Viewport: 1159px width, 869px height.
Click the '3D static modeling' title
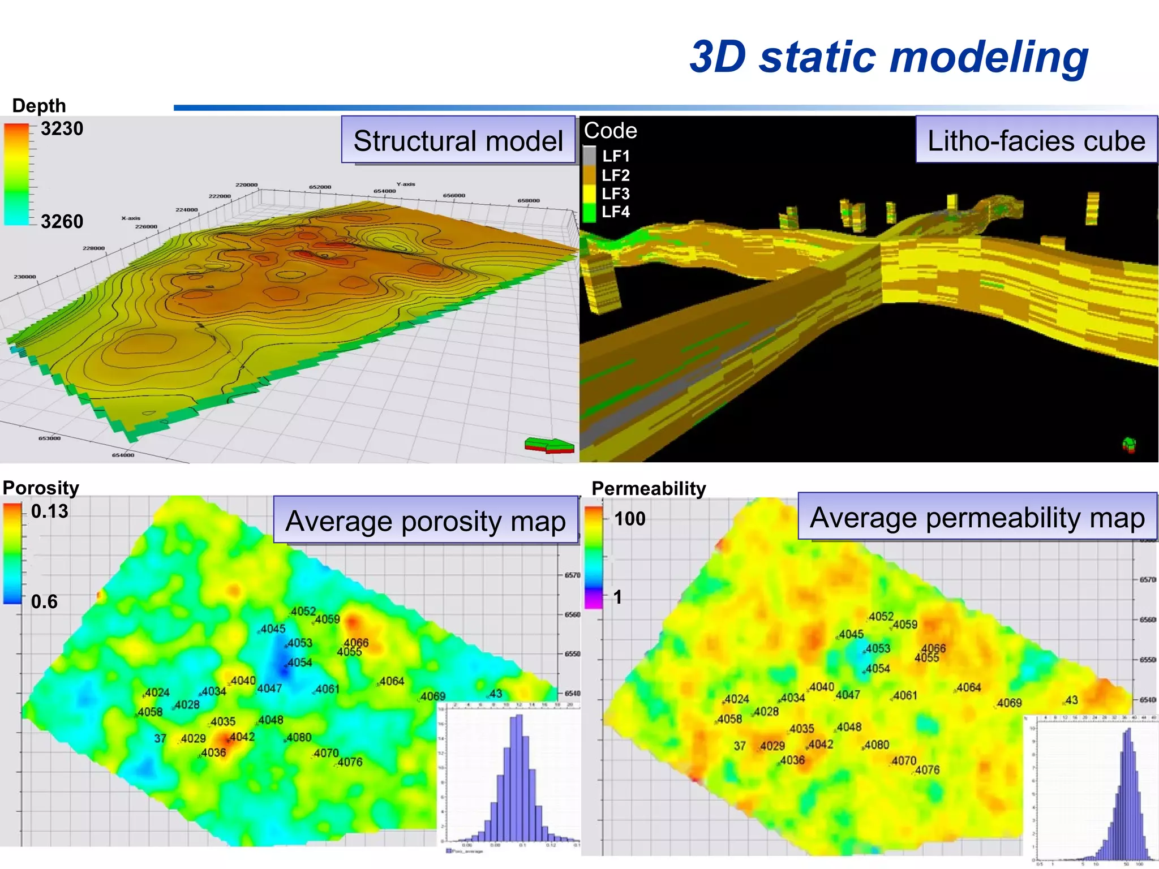point(889,57)
